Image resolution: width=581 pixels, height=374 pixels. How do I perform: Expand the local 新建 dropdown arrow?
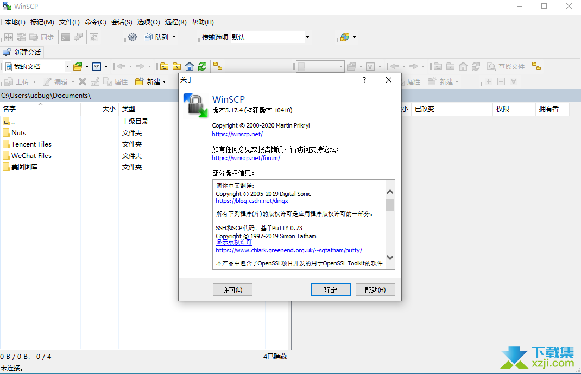point(165,81)
